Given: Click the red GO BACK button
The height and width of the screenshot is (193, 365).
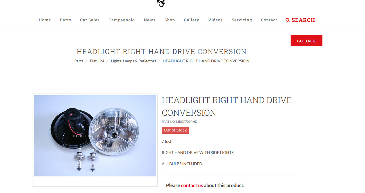Looking at the screenshot, I should click(x=306, y=41).
